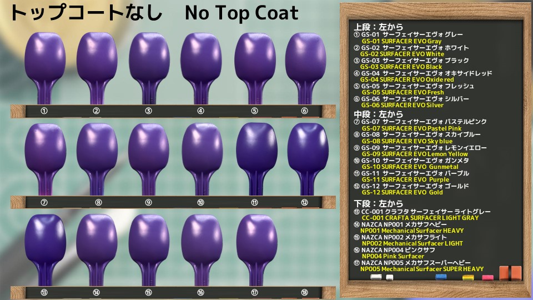Click the line "GS-06 SURFACER EVO Silver"
The width and height of the screenshot is (533, 300).
click(x=403, y=105)
